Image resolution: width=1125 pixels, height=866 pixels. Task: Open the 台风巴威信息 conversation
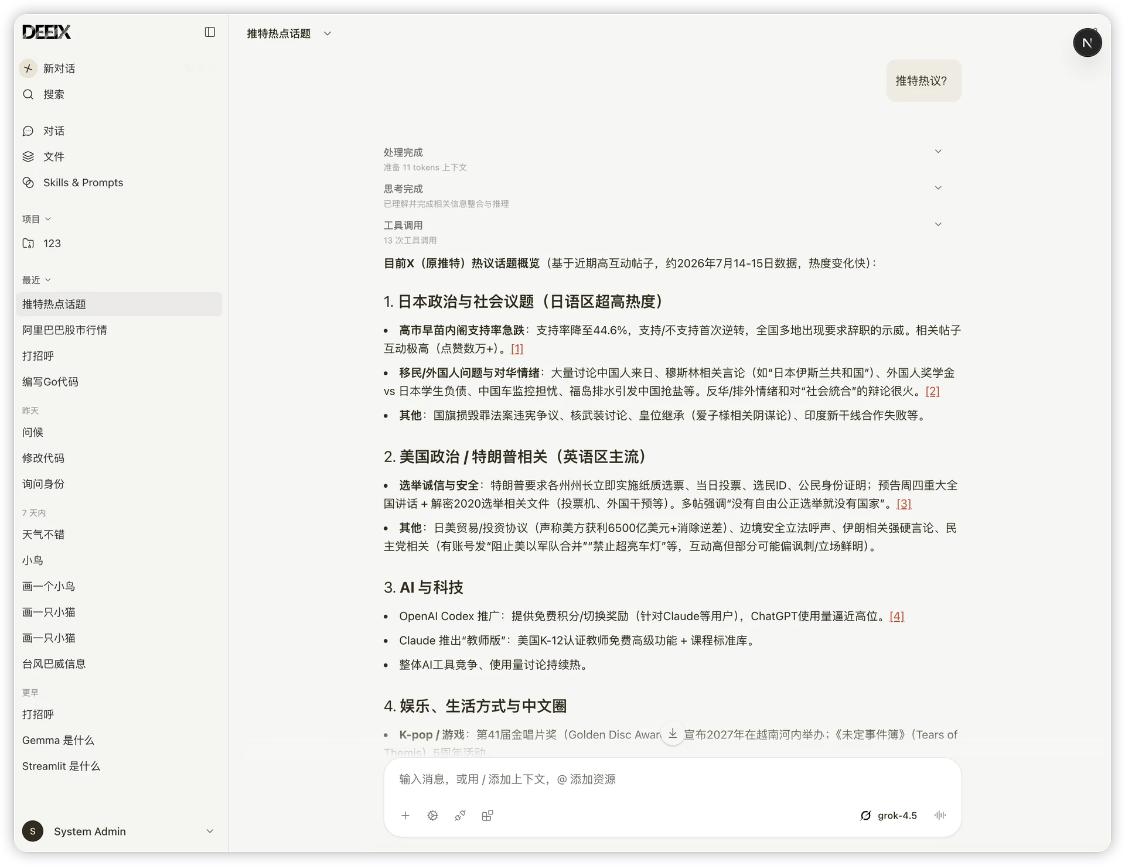click(x=119, y=663)
